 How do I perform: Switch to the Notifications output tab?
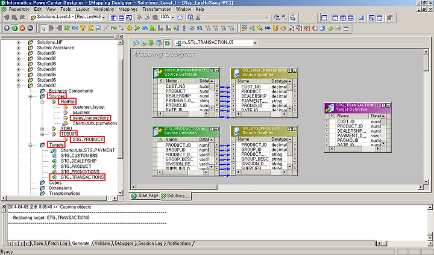point(179,244)
